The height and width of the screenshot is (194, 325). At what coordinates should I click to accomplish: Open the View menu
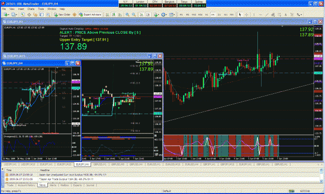(x=12, y=9)
